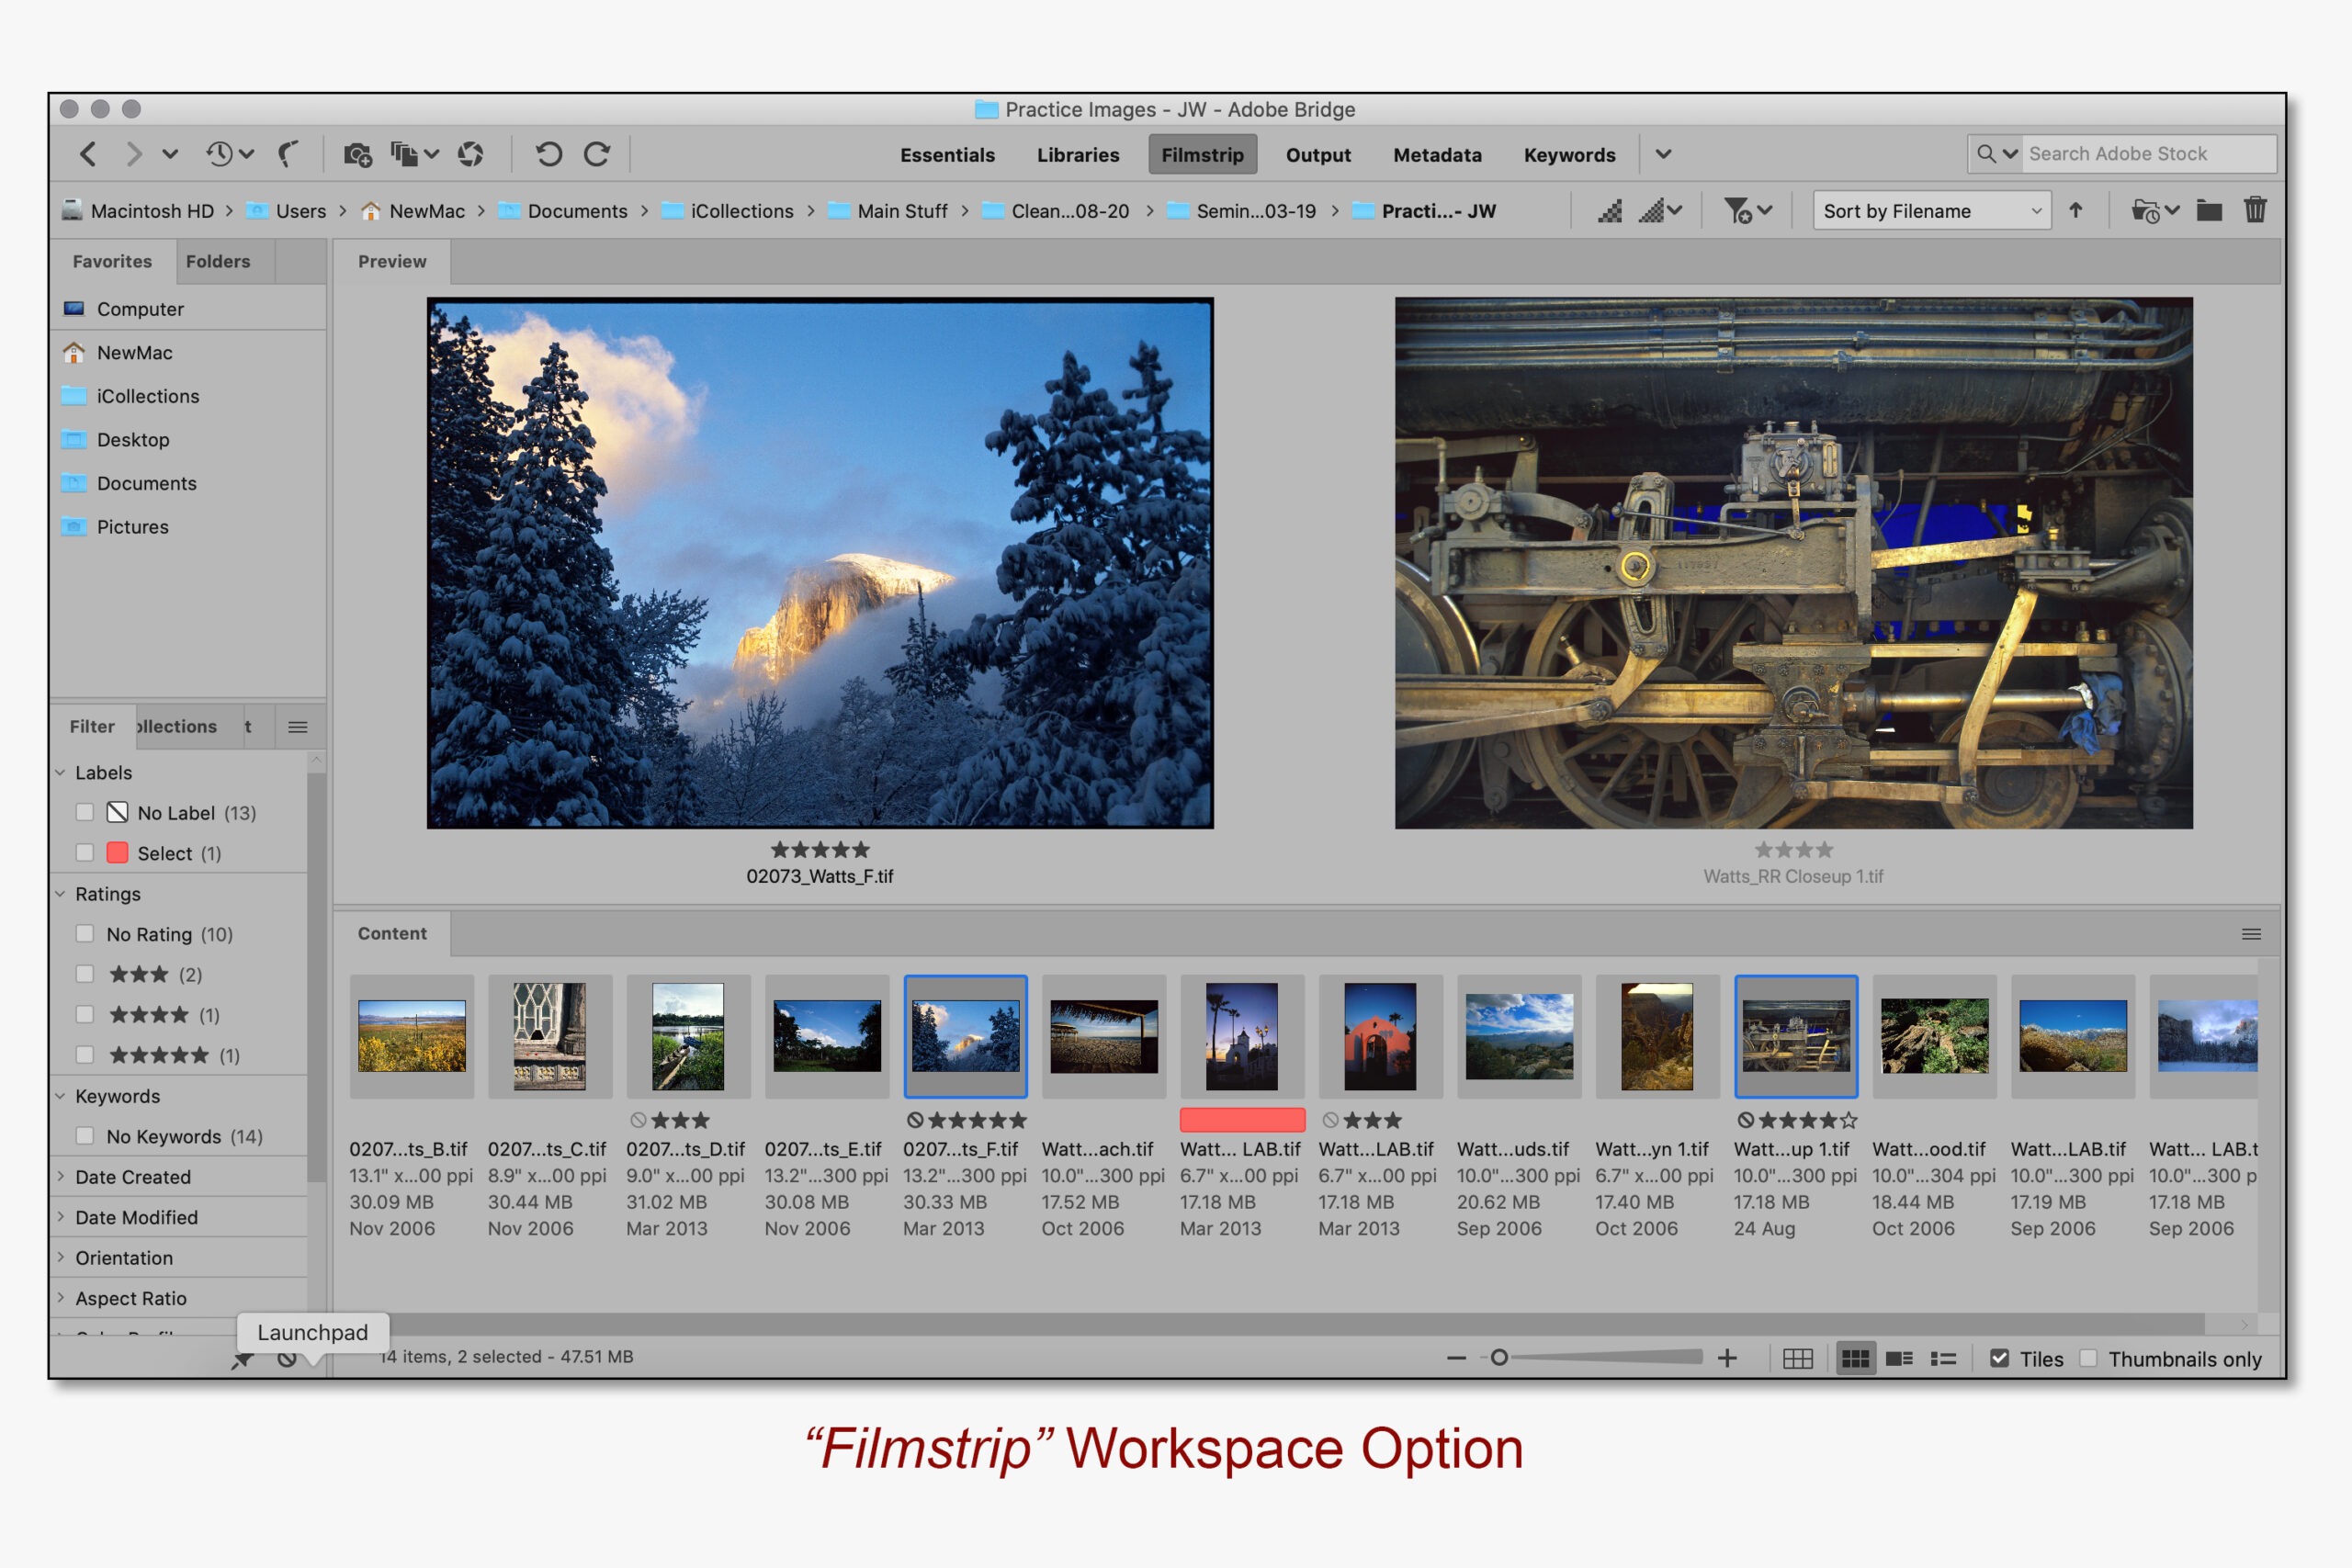Open the Get Photos from Camera tool
Image resolution: width=2352 pixels, height=1568 pixels.
click(x=357, y=155)
